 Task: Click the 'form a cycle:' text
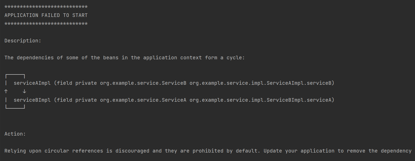(225, 58)
